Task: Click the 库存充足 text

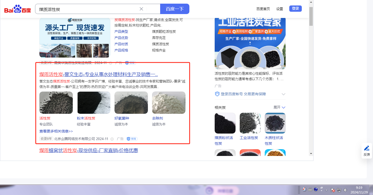Action: [159, 38]
